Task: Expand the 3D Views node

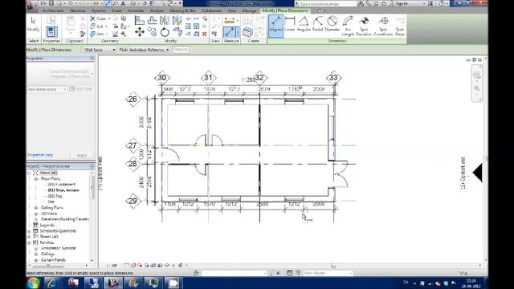Action: pos(36,214)
